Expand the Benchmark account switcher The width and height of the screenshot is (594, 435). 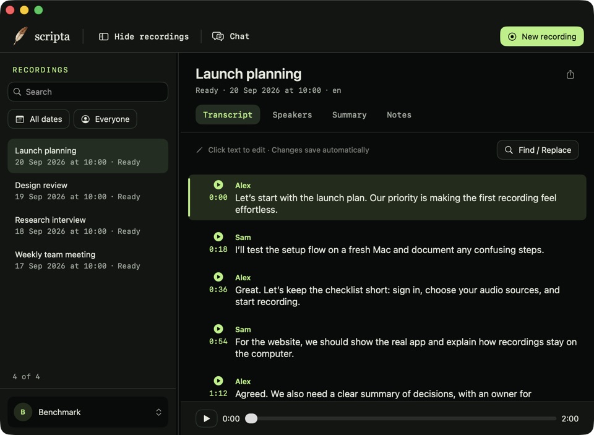click(88, 412)
